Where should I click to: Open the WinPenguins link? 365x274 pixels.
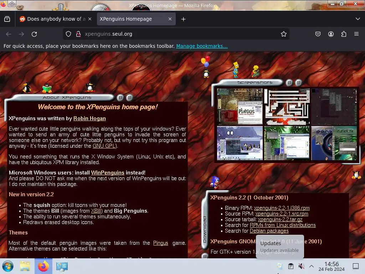coord(108,173)
